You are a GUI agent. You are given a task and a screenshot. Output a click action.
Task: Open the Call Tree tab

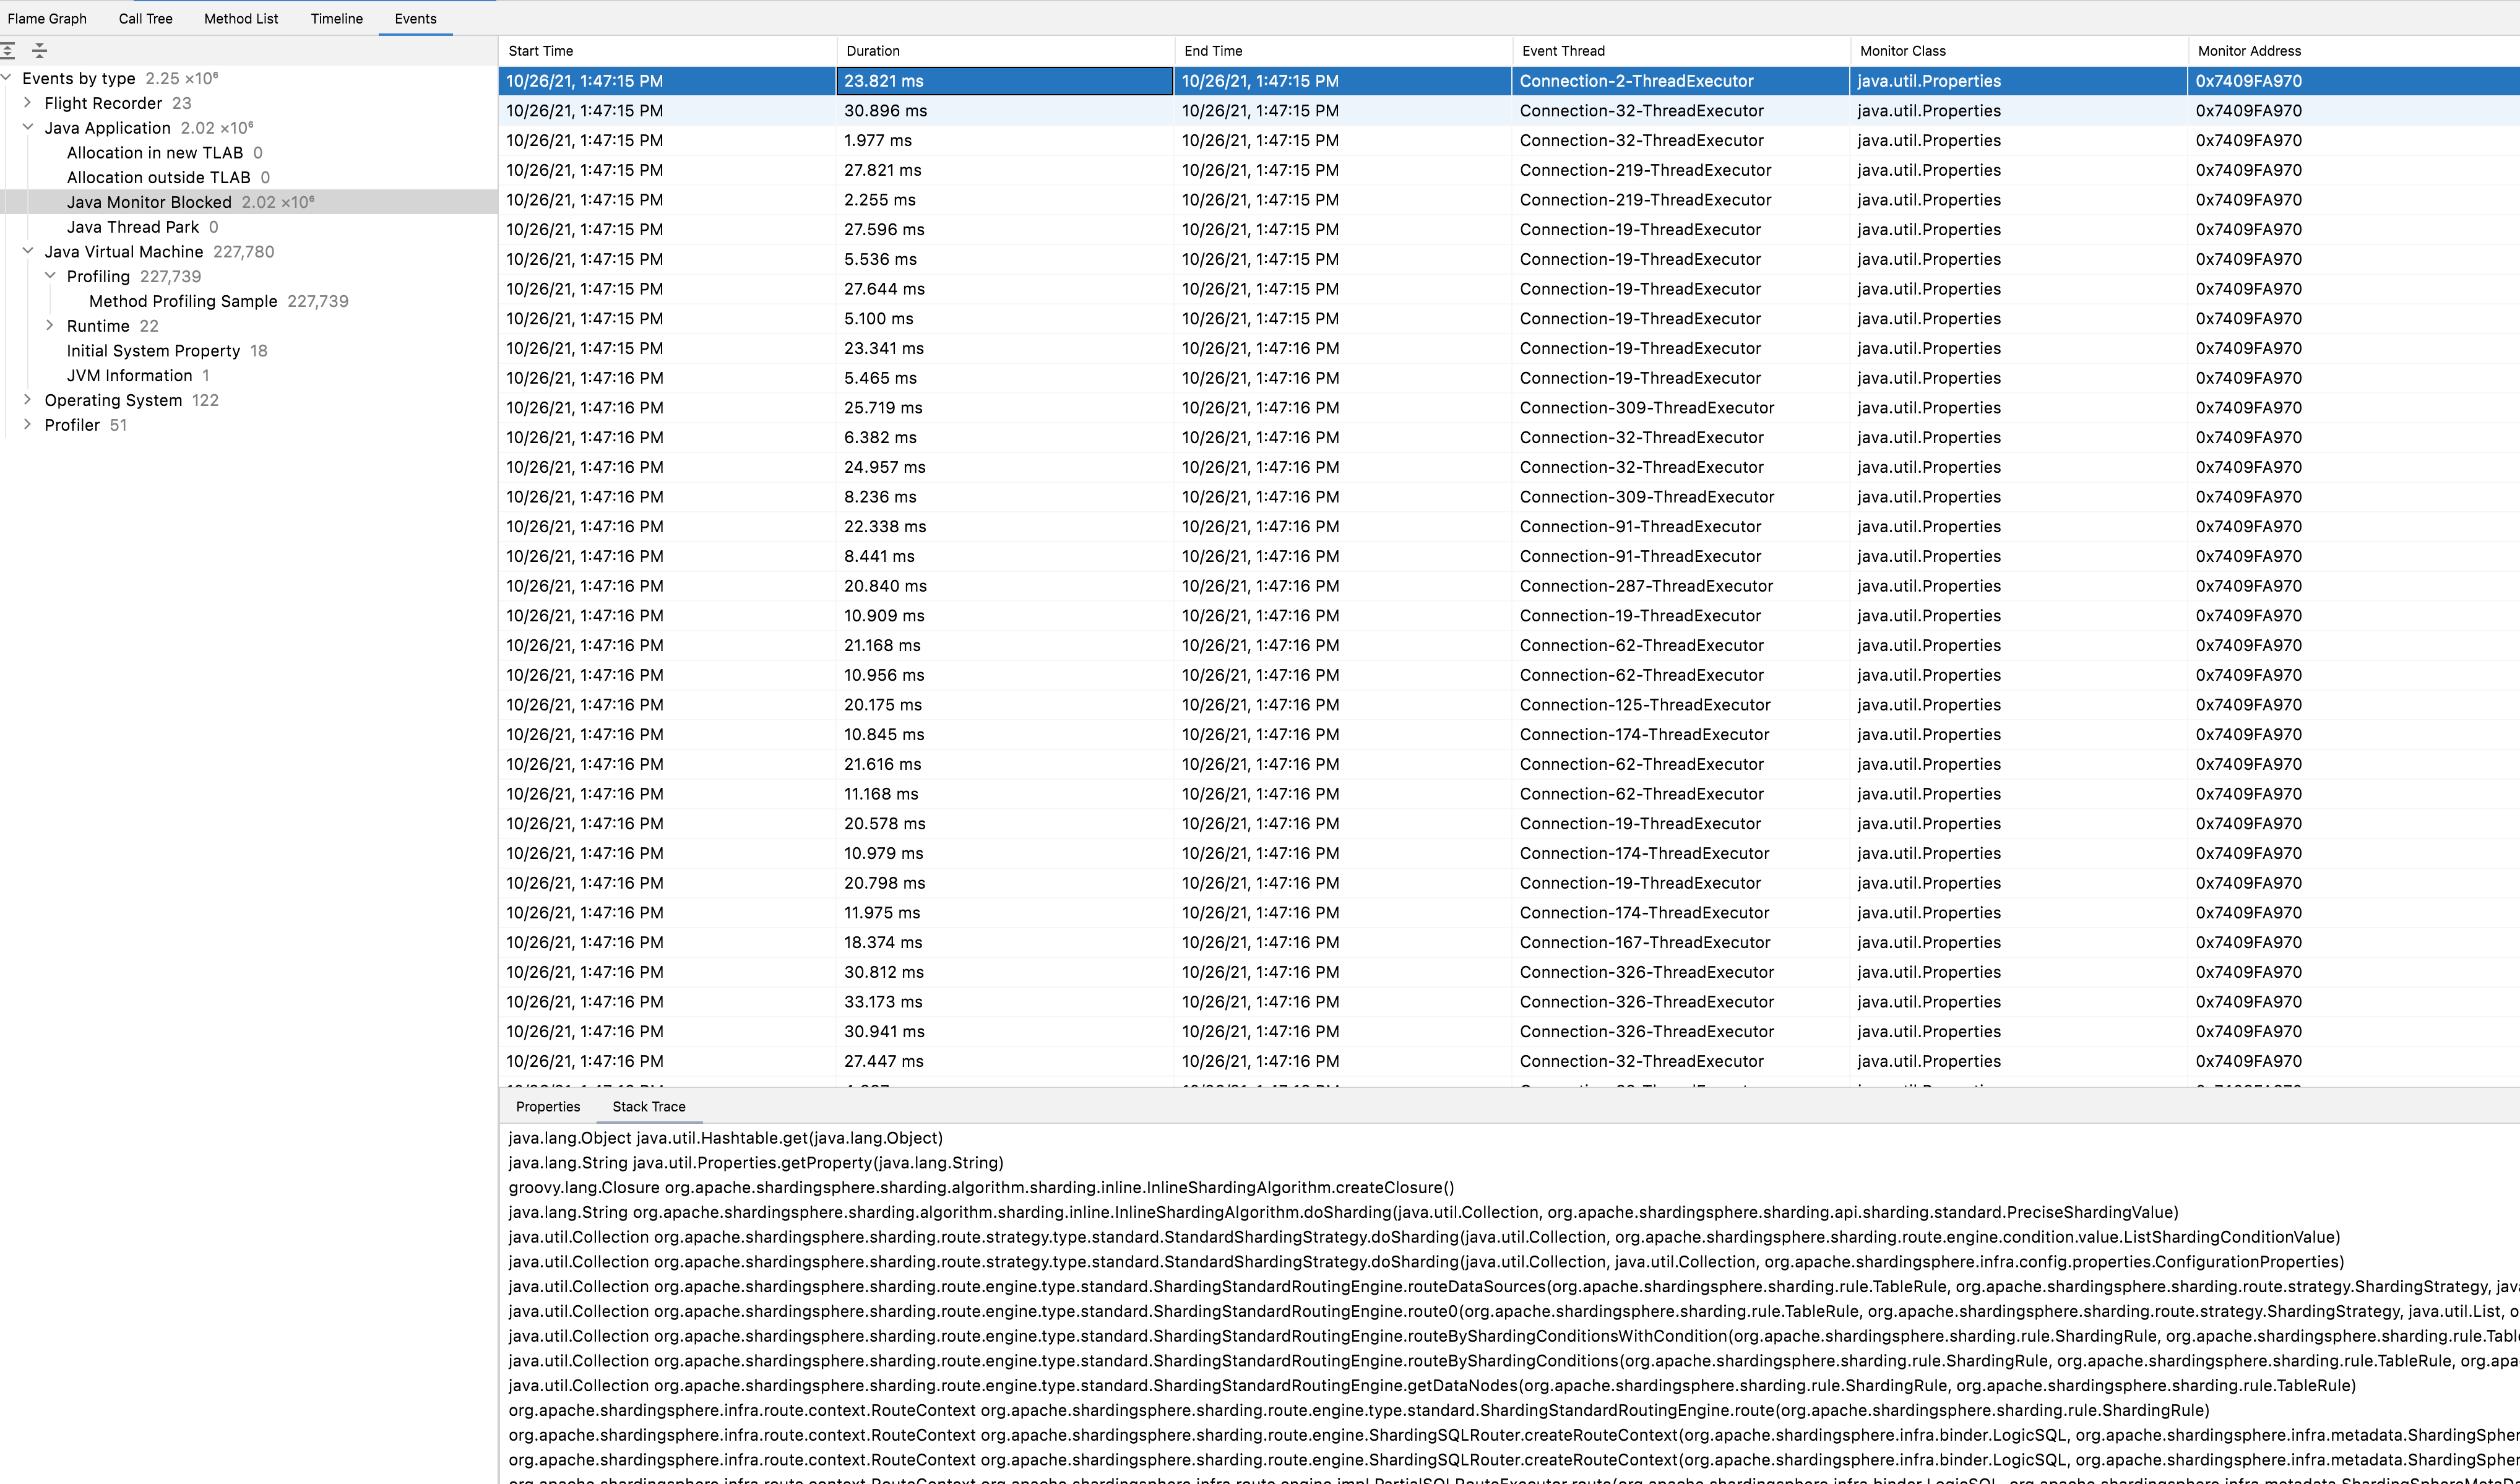click(145, 19)
